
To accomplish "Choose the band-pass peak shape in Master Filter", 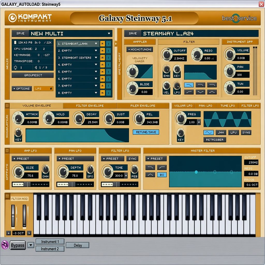I will (x=150, y=175).
